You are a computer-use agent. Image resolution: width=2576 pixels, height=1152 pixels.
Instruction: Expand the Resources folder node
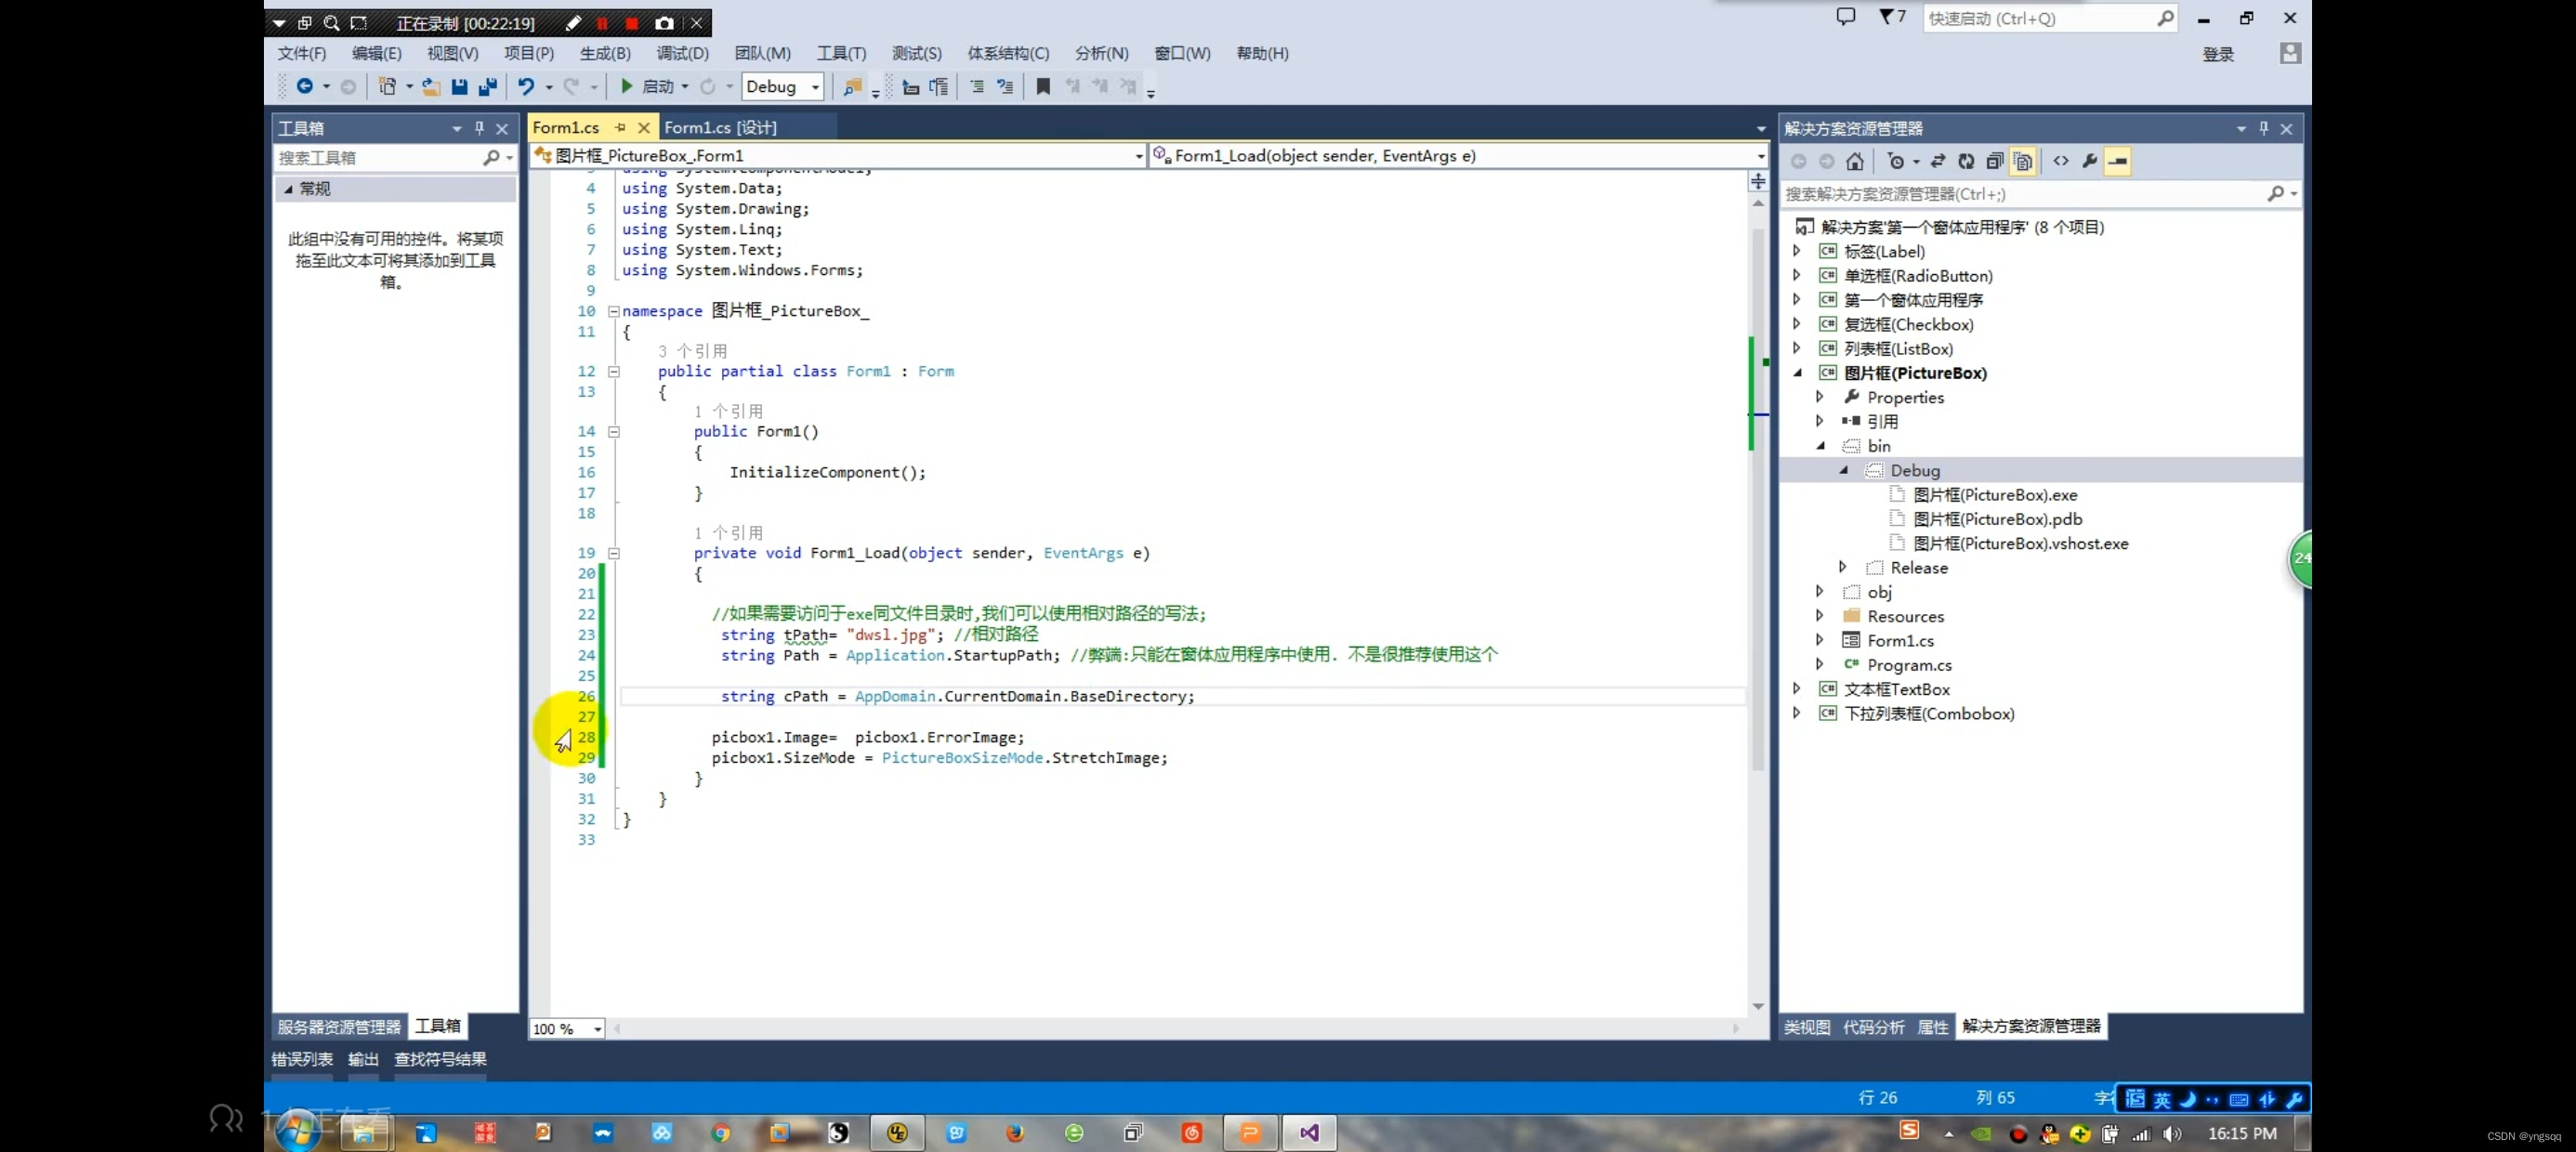click(x=1820, y=615)
